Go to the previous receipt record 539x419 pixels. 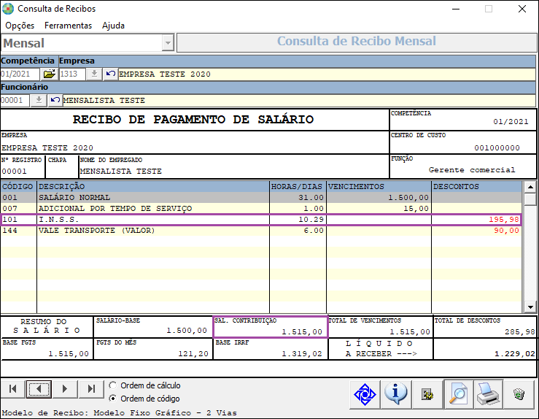point(39,389)
